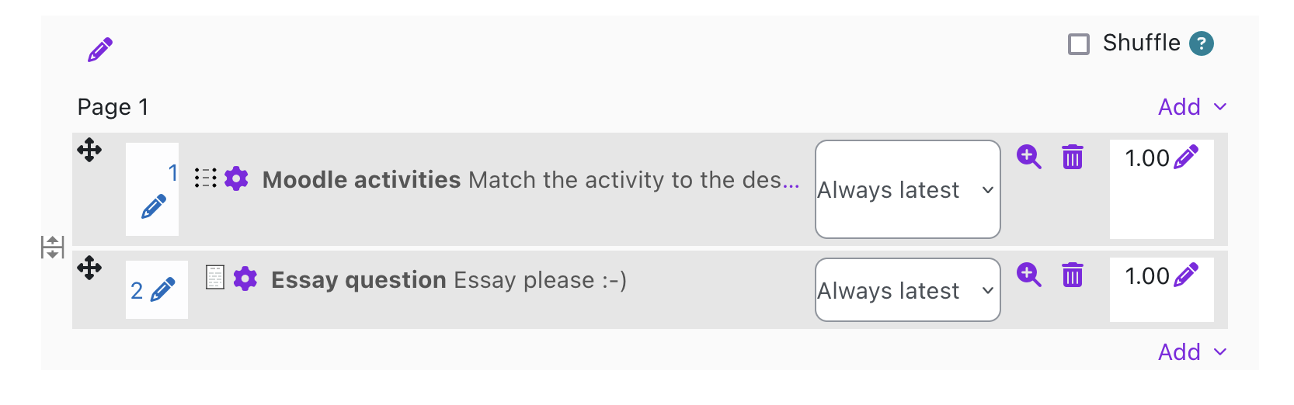Viewport: 1294px width, 405px height.
Task: Delete Moodle activities question with trash icon
Action: (1073, 157)
